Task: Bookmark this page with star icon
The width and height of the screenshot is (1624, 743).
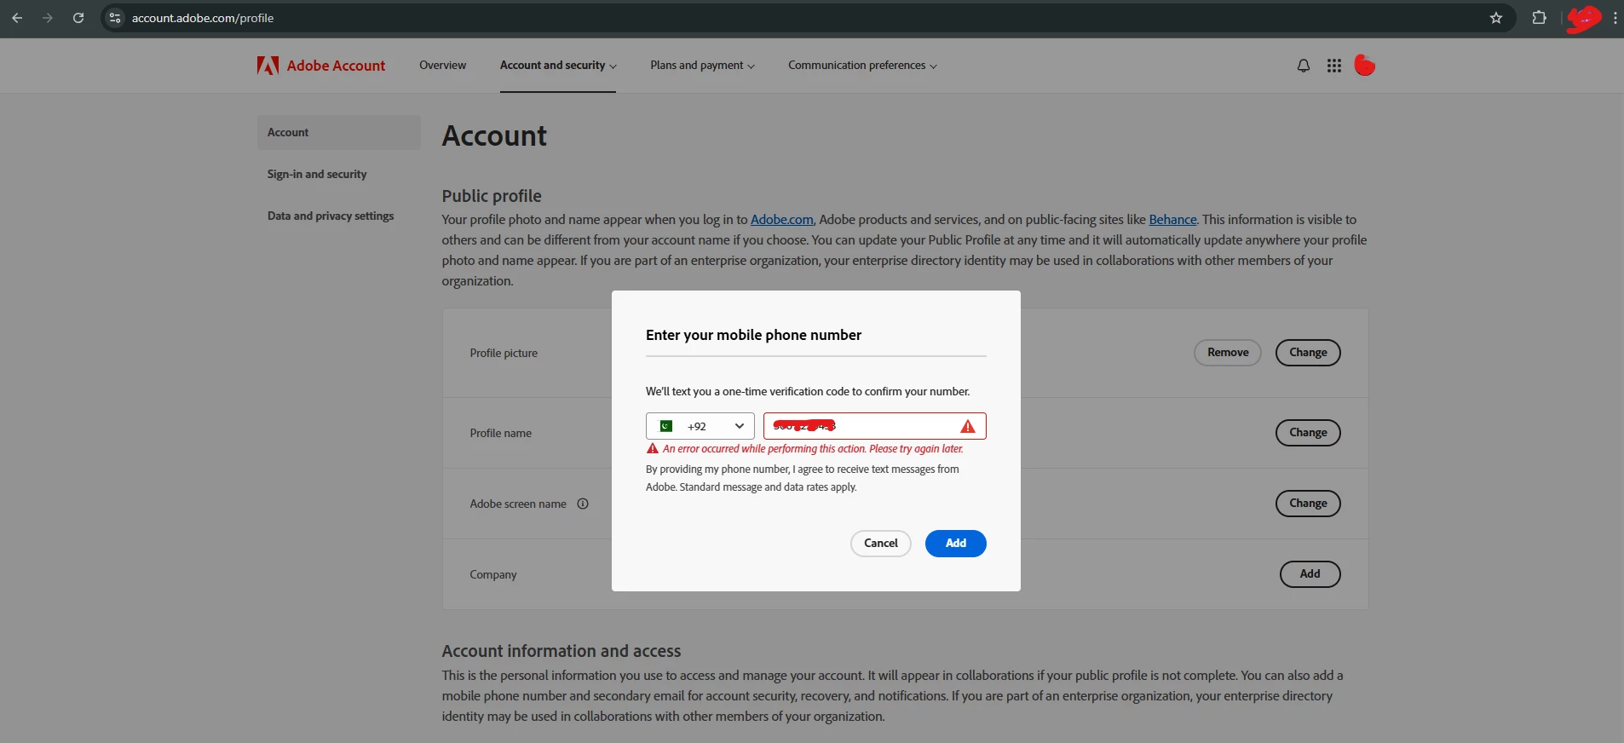Action: (1496, 18)
